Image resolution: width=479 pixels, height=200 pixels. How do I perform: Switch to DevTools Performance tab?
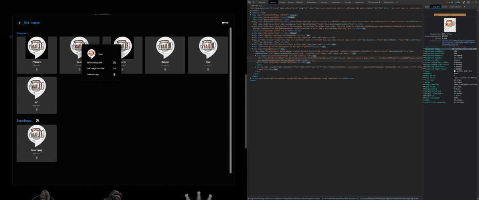coord(312,2)
